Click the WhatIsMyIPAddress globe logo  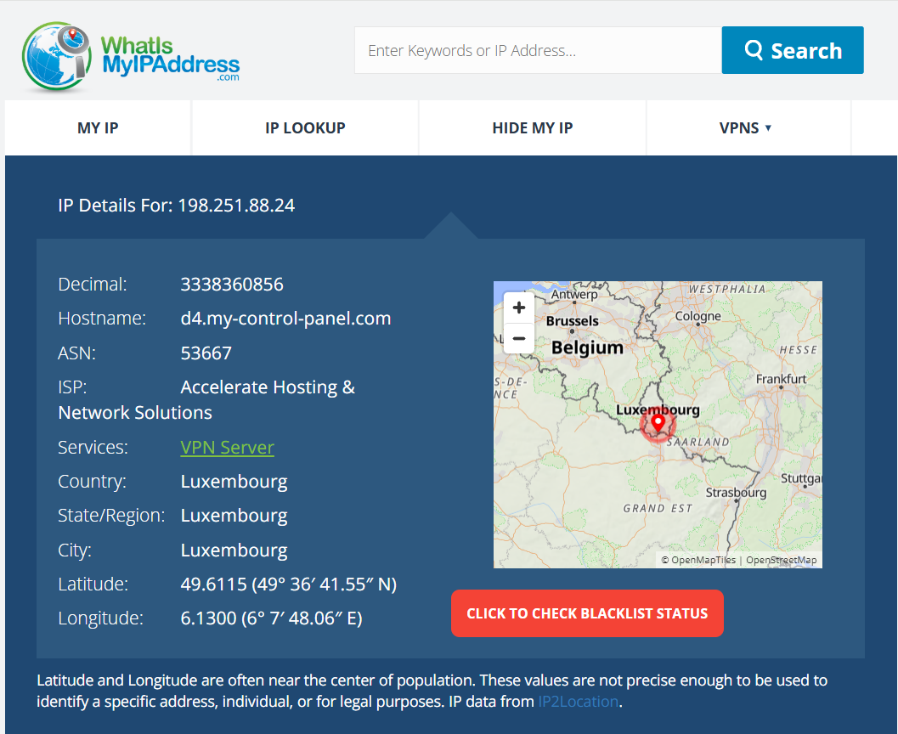tap(56, 56)
